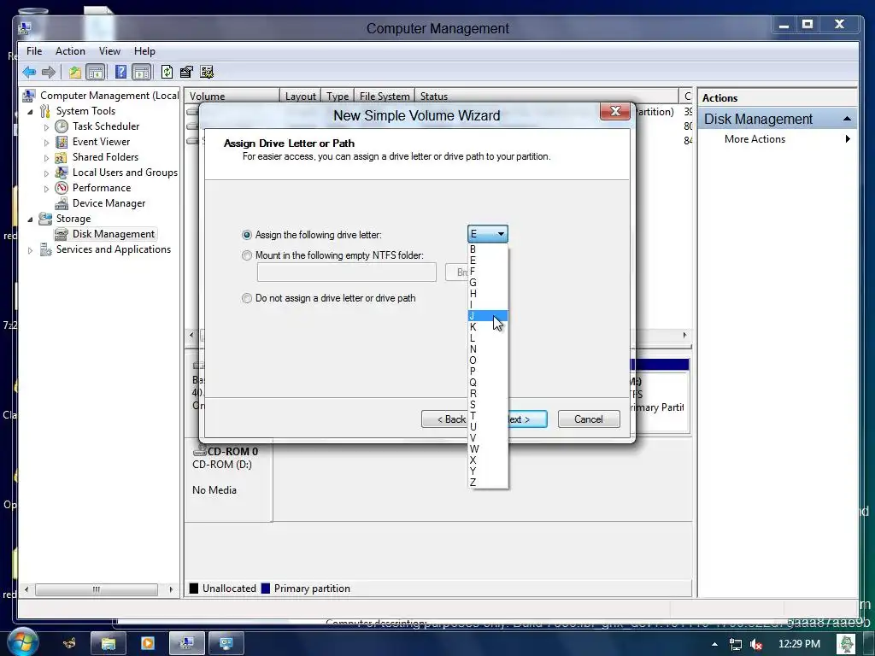
Task: Select Mount in the following empty NTFS folder
Action: (x=247, y=255)
